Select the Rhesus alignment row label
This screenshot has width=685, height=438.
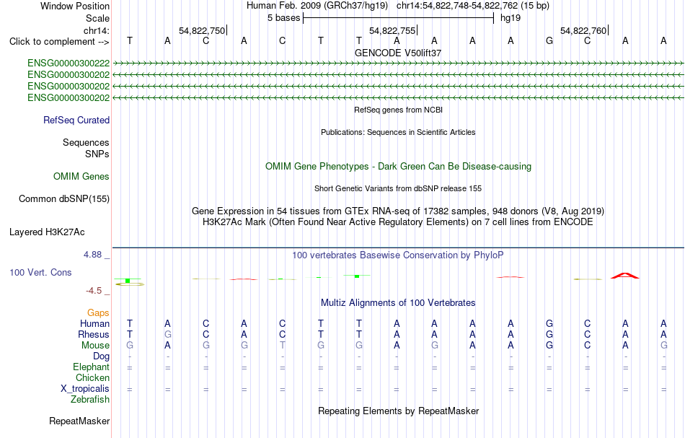pyautogui.click(x=94, y=334)
